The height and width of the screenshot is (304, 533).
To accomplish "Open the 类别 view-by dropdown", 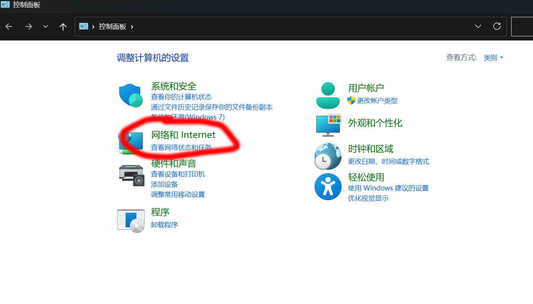I will [493, 58].
